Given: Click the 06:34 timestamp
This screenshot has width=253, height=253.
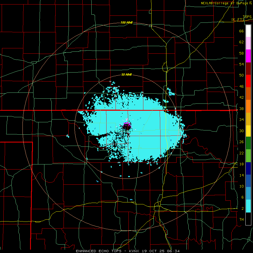Looking at the screenshot, I should click(174, 251).
